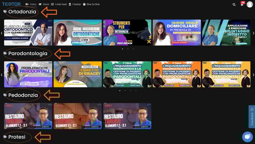Select second pagination dot under Ortodonzia row
The width and height of the screenshot is (255, 144).
click(128, 49)
